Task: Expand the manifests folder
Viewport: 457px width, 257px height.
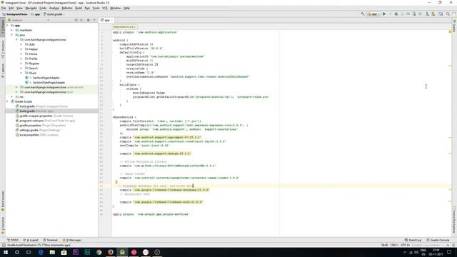Action: tap(12, 30)
